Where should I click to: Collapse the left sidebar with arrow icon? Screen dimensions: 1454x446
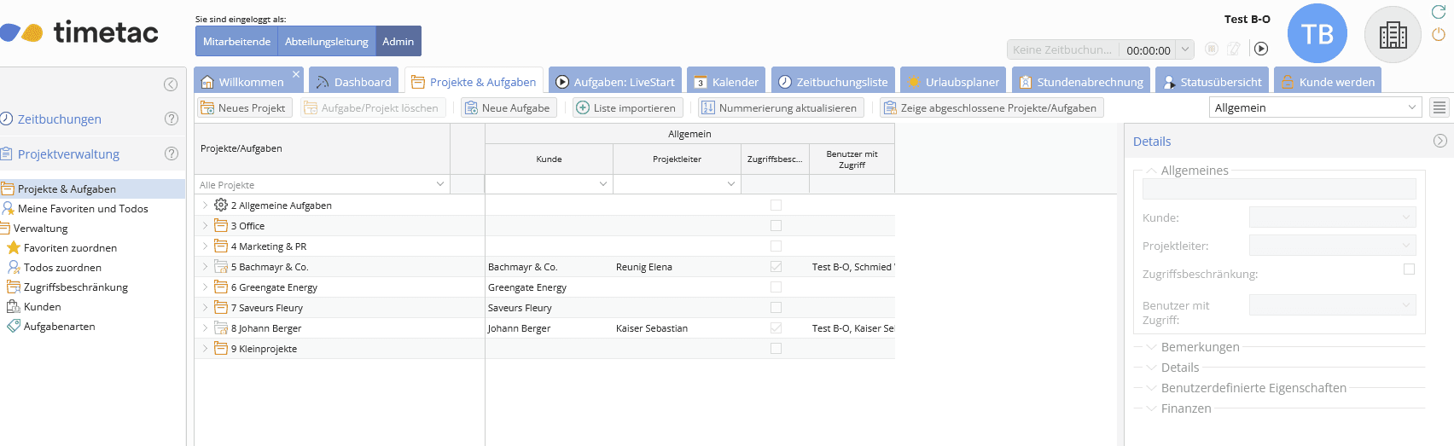(x=171, y=84)
